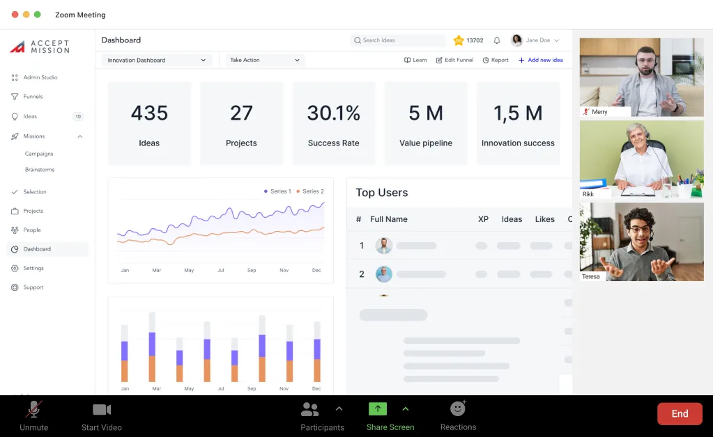
Task: Select Merry's video thumbnail
Action: (642, 77)
